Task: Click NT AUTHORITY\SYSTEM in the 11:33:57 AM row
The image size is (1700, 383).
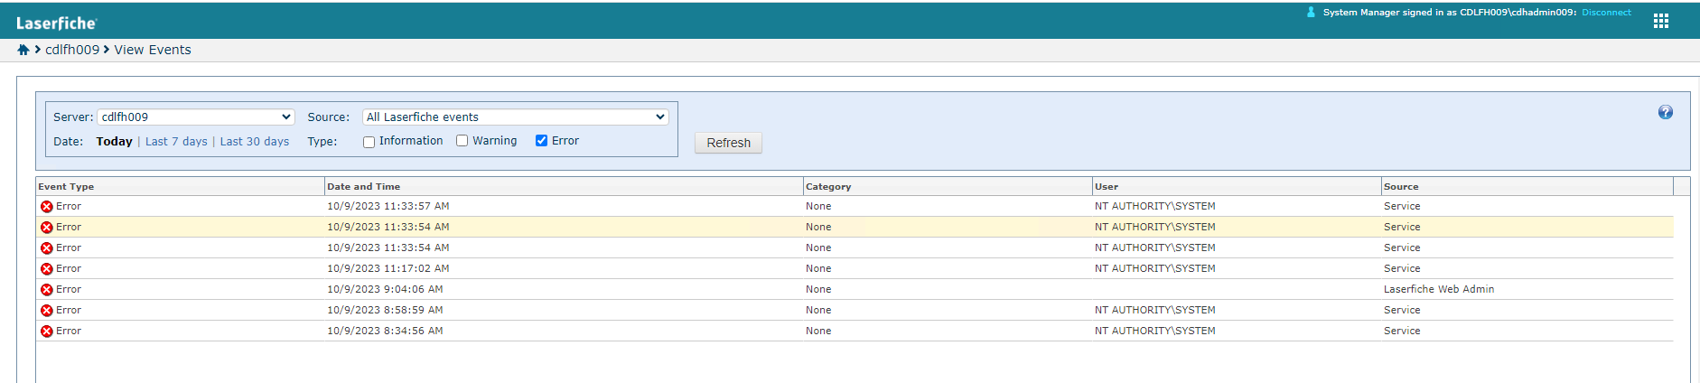Action: click(x=1154, y=207)
